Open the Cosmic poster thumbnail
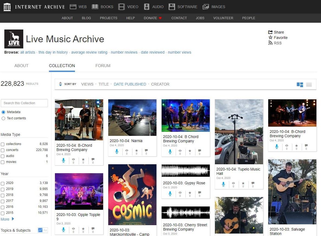321x236 pixels. coord(132,195)
